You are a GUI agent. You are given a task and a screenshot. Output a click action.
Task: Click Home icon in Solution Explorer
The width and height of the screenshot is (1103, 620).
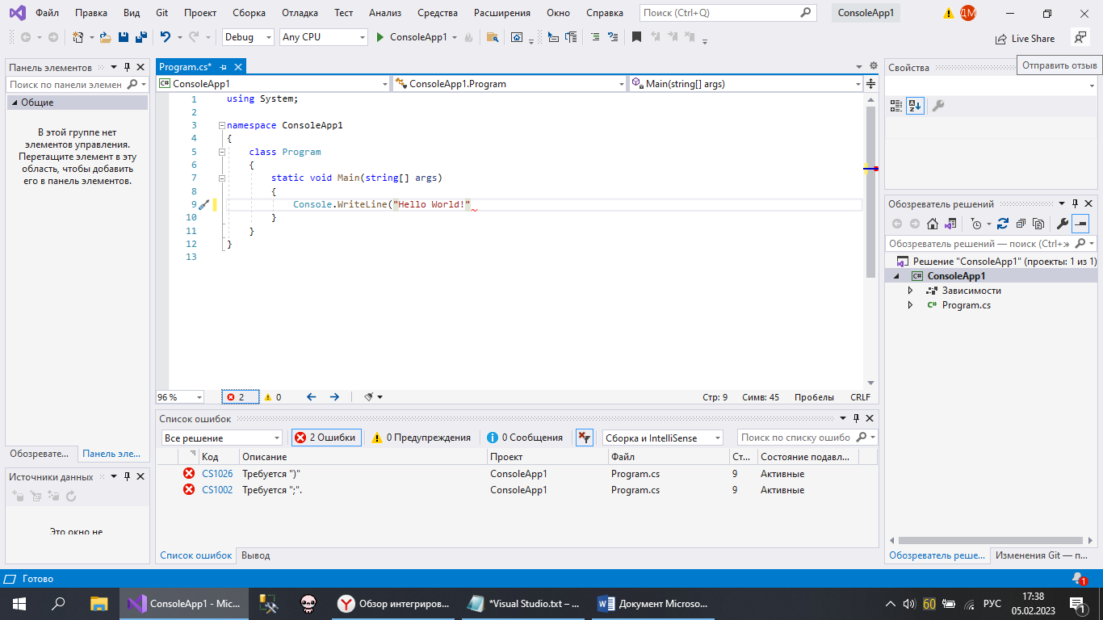click(x=933, y=224)
